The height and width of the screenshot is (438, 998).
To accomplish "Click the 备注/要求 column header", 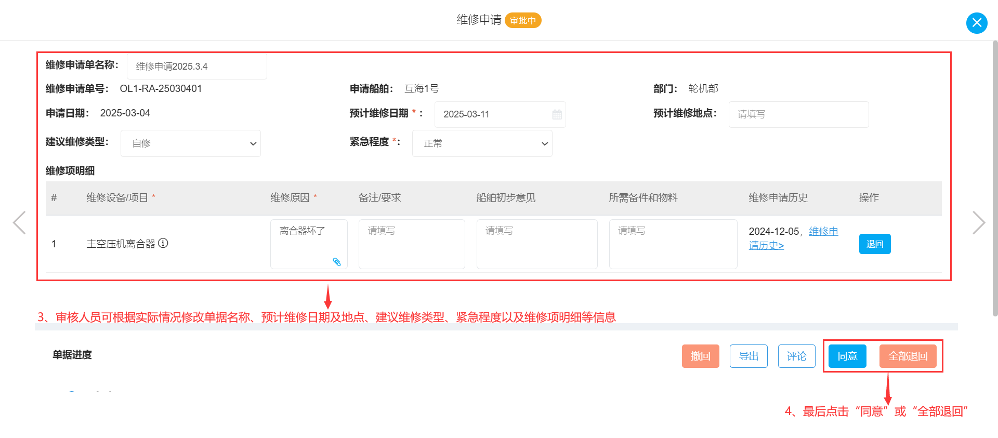I will [x=379, y=197].
